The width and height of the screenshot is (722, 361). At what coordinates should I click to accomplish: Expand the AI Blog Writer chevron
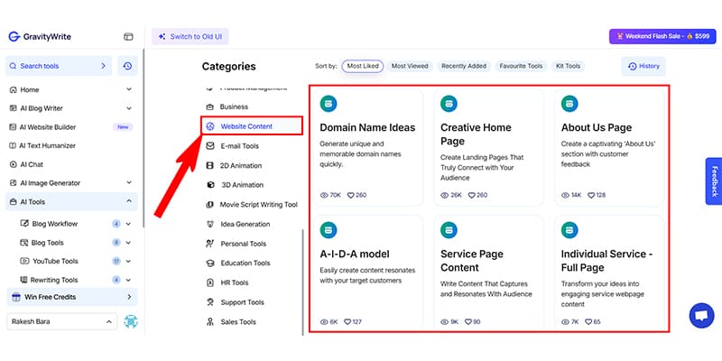click(129, 108)
